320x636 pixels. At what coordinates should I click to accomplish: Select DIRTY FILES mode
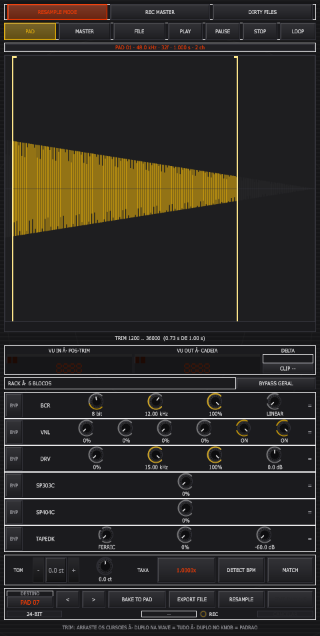[263, 12]
